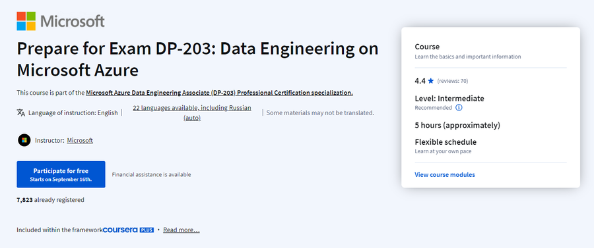The width and height of the screenshot is (594, 248).
Task: Open the 22 languages available link
Action: [192, 112]
